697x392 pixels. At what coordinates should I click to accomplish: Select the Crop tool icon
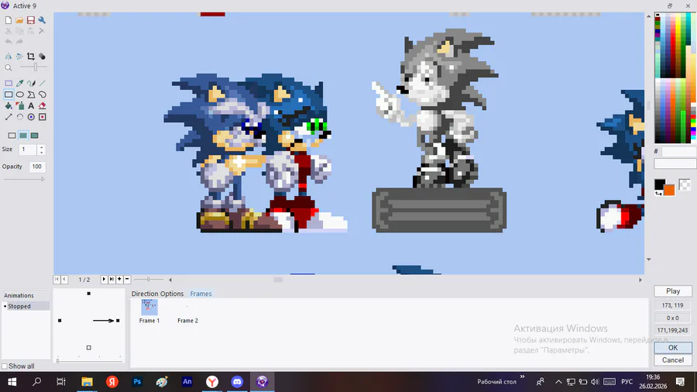pos(31,57)
